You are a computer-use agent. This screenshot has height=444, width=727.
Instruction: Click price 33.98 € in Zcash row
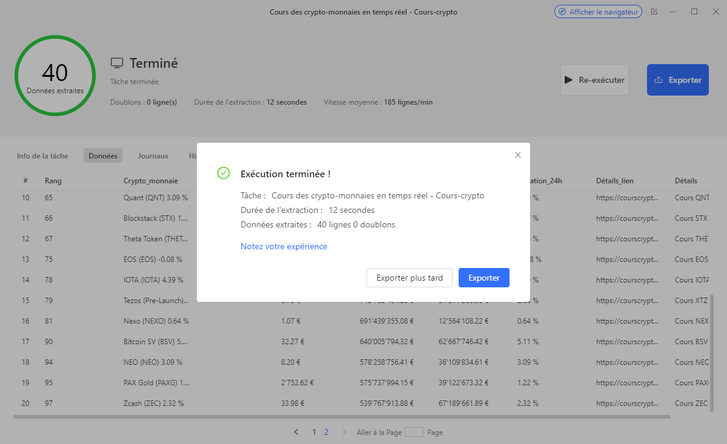click(293, 403)
